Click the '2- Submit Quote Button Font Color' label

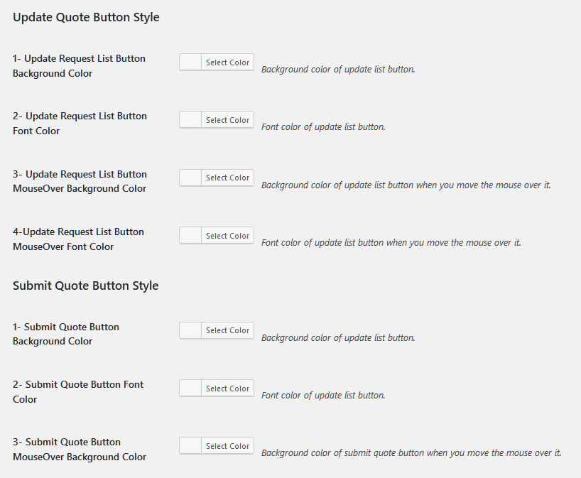click(x=78, y=391)
